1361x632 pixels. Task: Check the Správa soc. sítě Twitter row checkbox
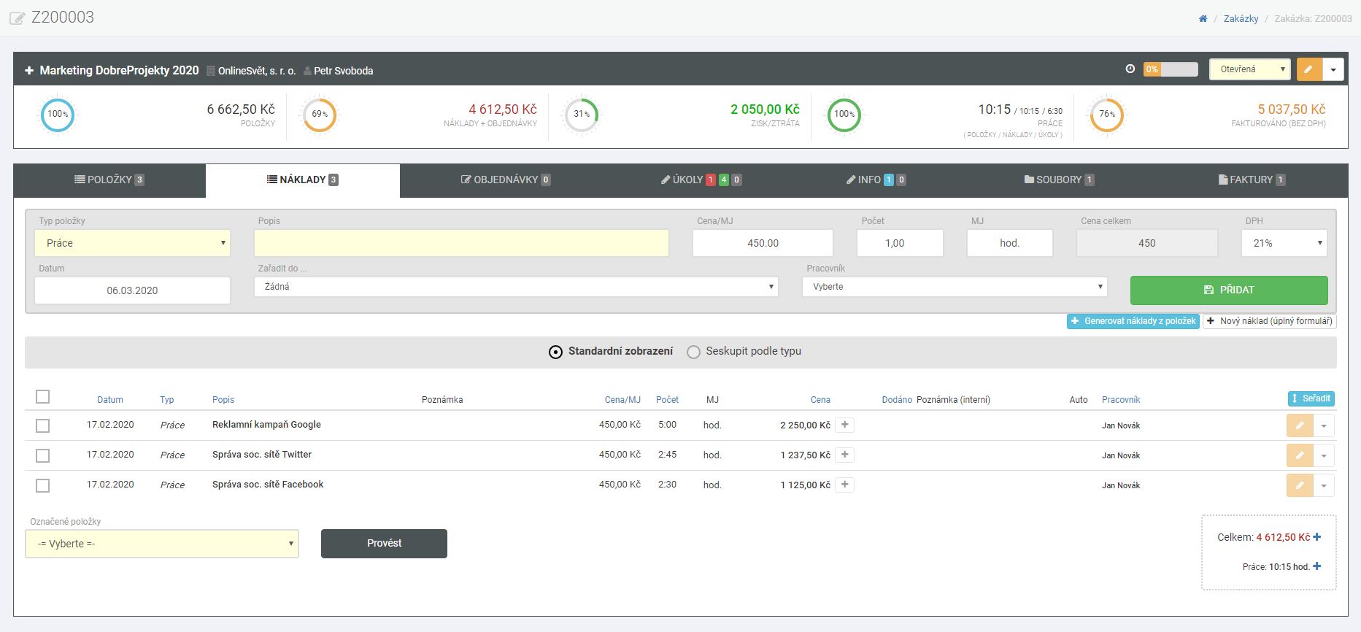coord(42,455)
